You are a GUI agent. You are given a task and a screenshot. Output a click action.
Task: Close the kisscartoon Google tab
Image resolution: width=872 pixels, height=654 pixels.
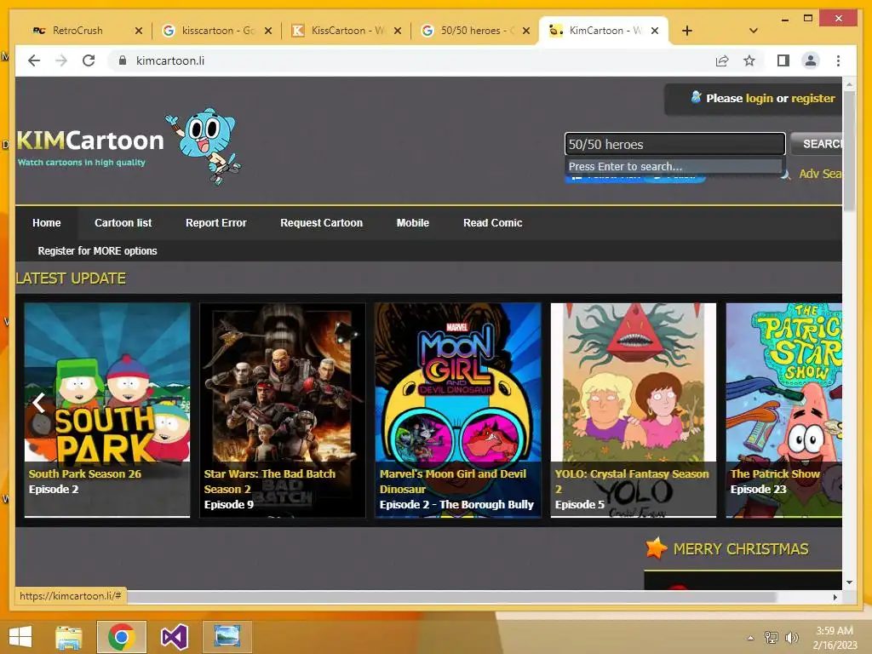tap(268, 32)
